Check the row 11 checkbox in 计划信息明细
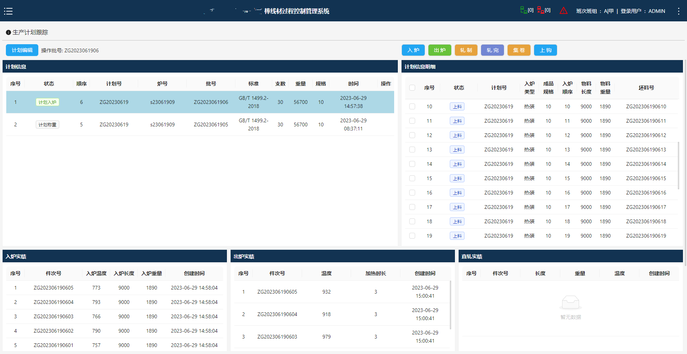Image resolution: width=687 pixels, height=354 pixels. (412, 121)
